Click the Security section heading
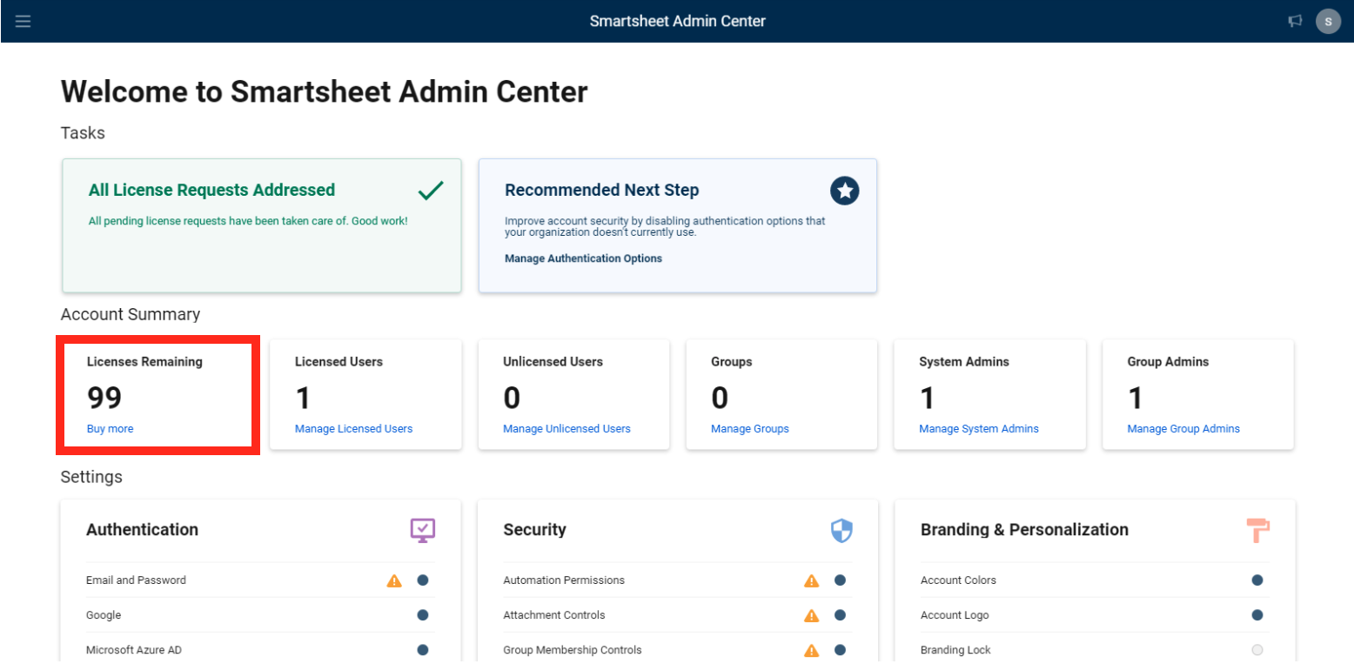The height and width of the screenshot is (664, 1354). [x=534, y=529]
